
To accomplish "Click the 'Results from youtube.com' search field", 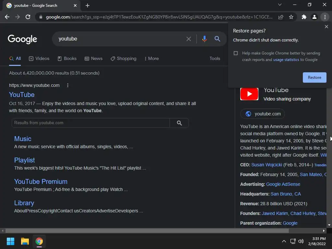I will (x=91, y=123).
